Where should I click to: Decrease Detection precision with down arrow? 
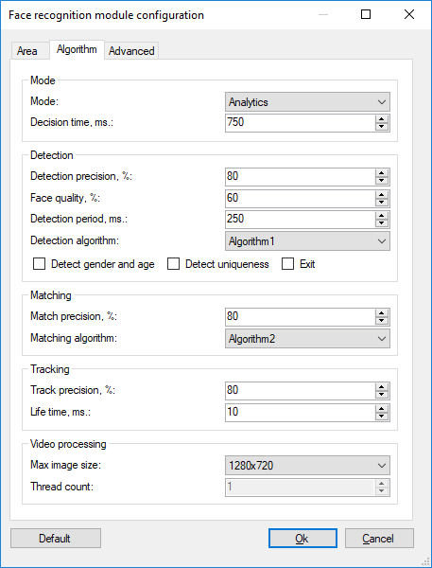[x=382, y=181]
